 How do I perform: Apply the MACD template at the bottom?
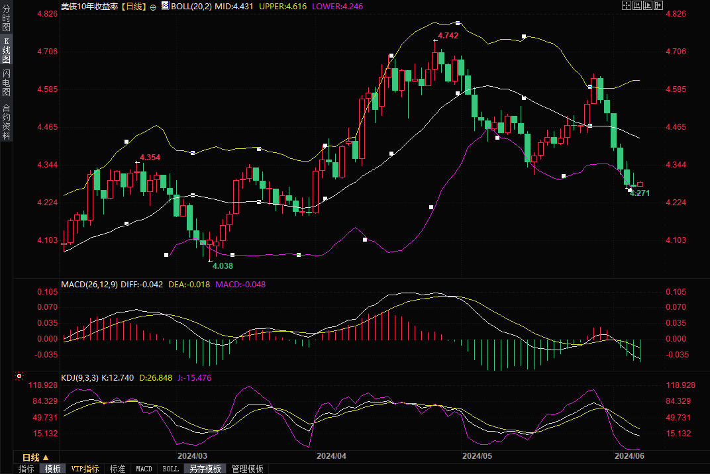[x=144, y=469]
